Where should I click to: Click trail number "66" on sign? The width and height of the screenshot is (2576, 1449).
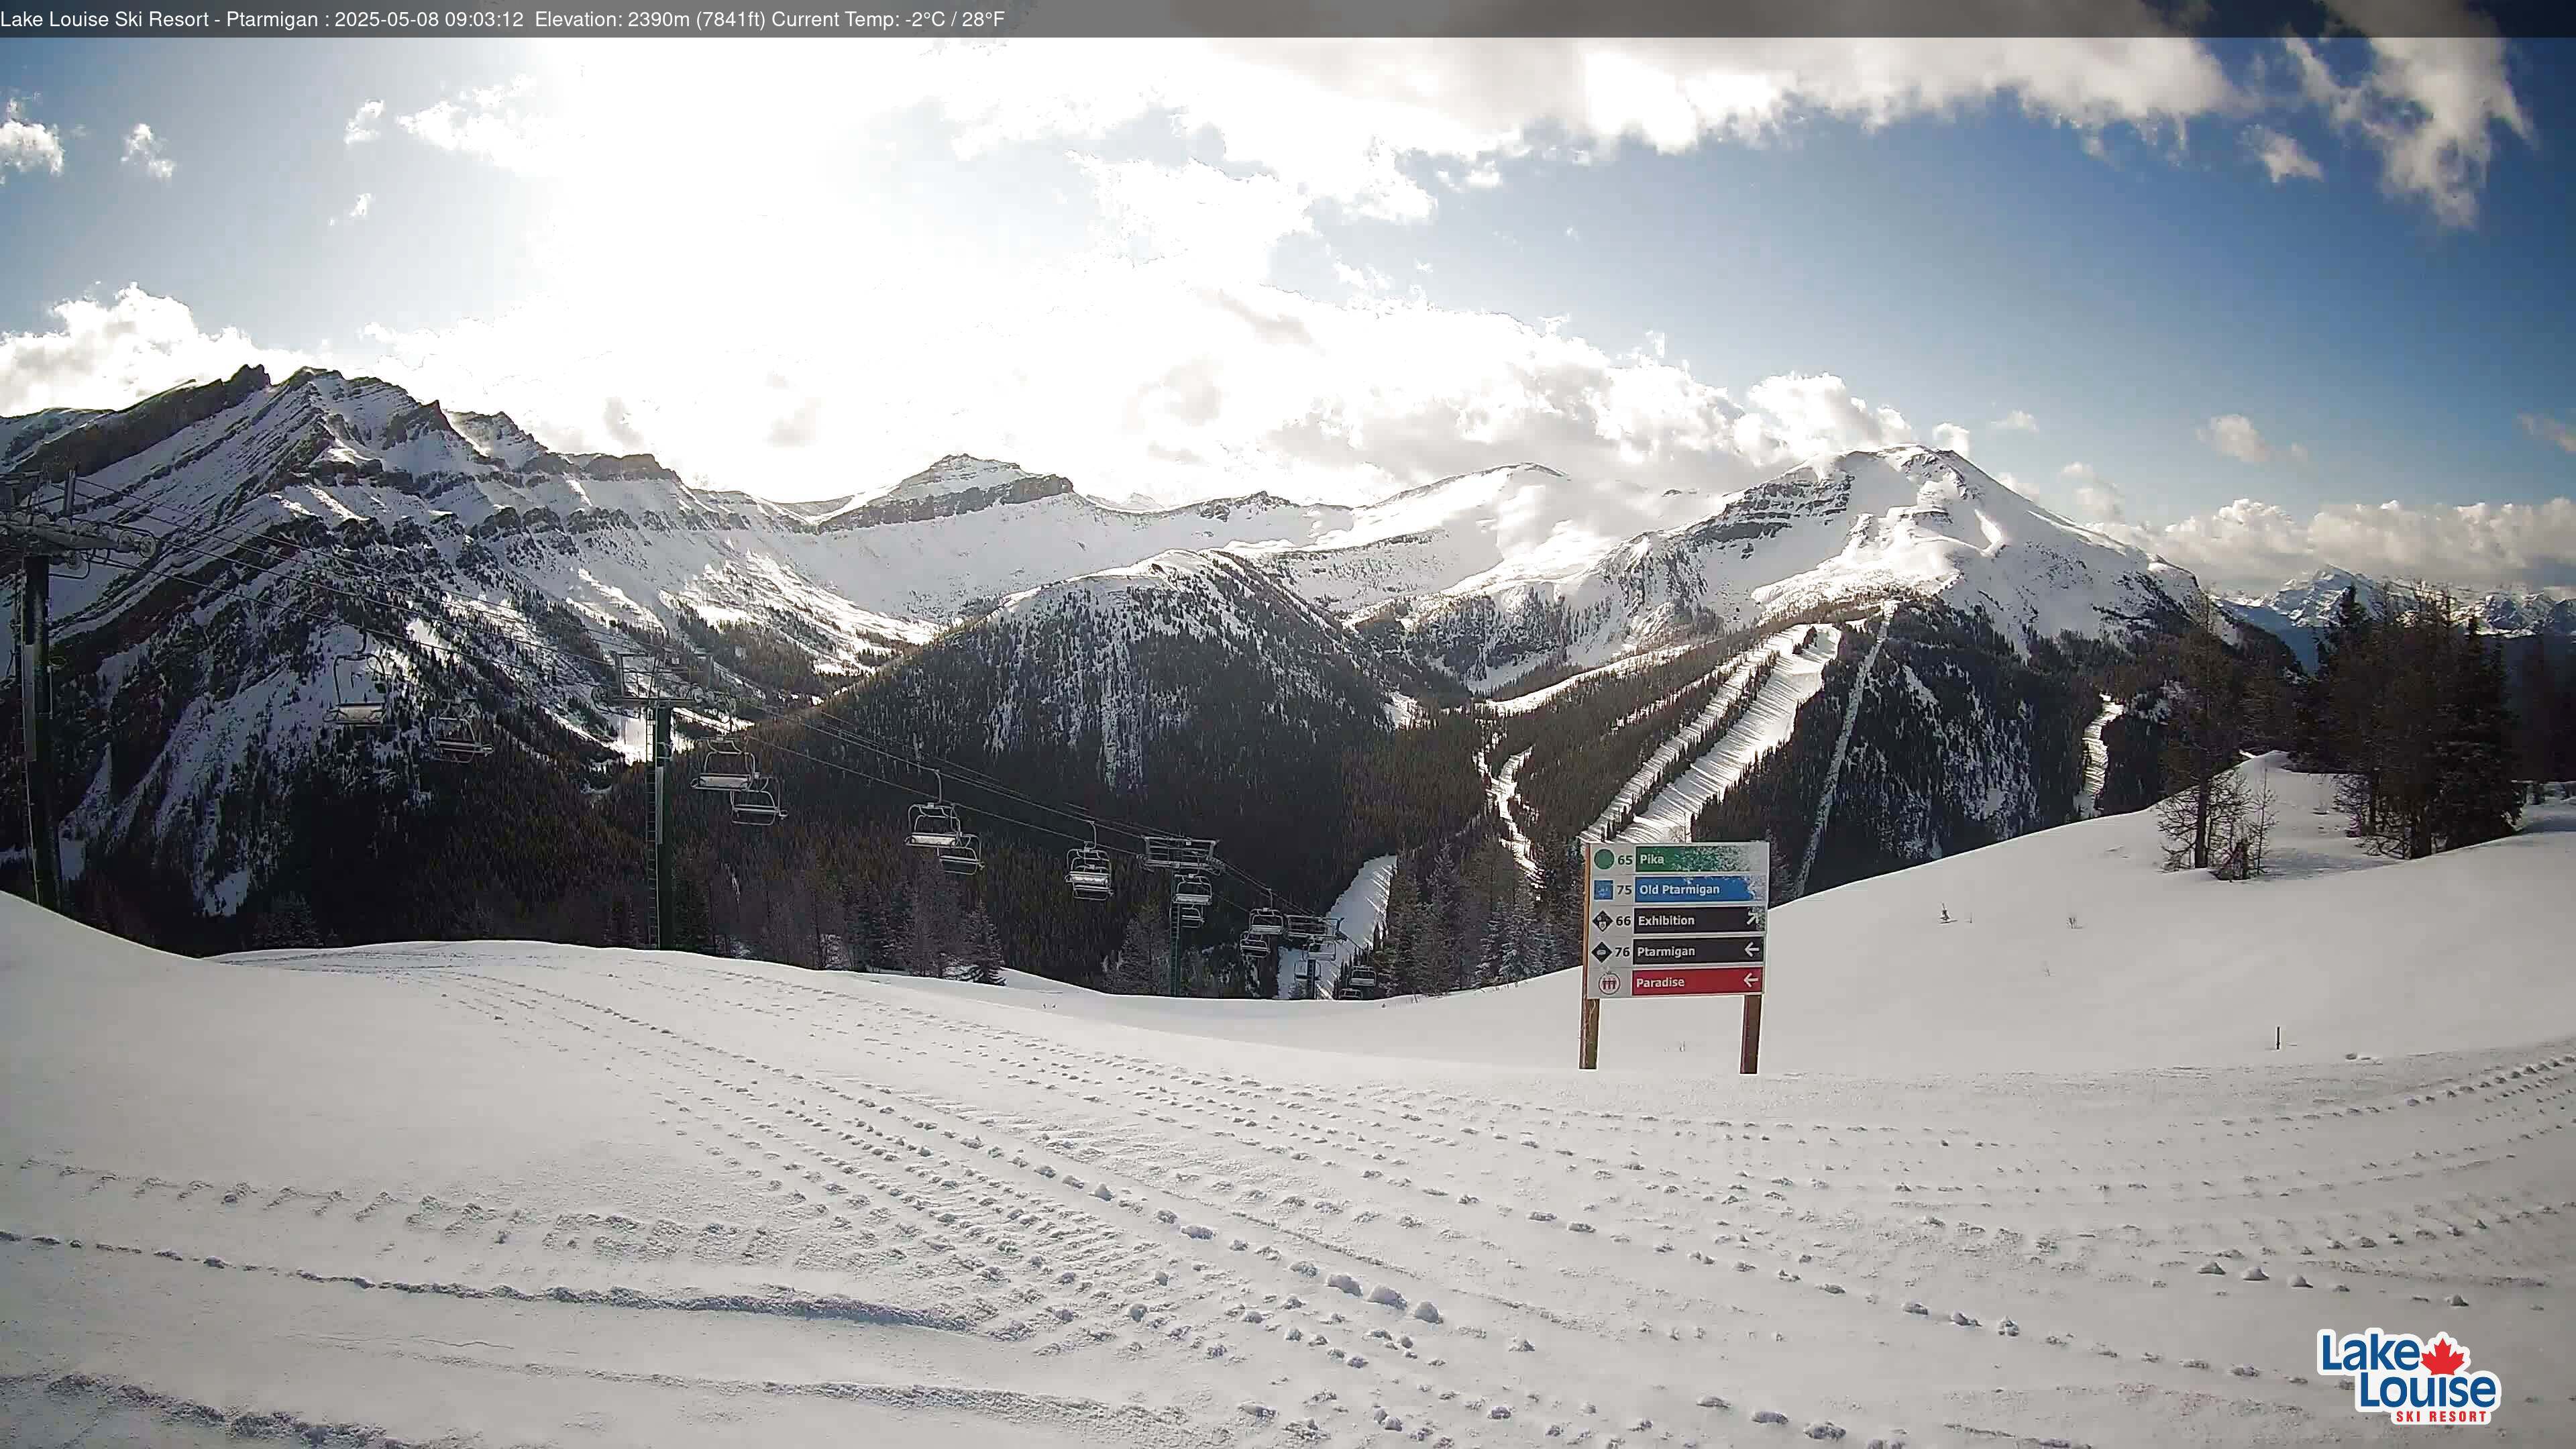(x=1624, y=921)
